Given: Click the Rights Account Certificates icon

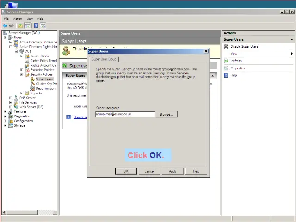Looking at the screenshot, I should coord(27,65).
